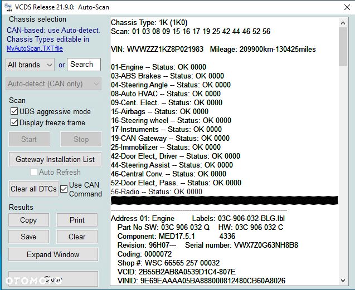The height and width of the screenshot is (290, 355).
Task: Click the 'Scan: 01 03 08 09' modules line
Action: [x=191, y=31]
